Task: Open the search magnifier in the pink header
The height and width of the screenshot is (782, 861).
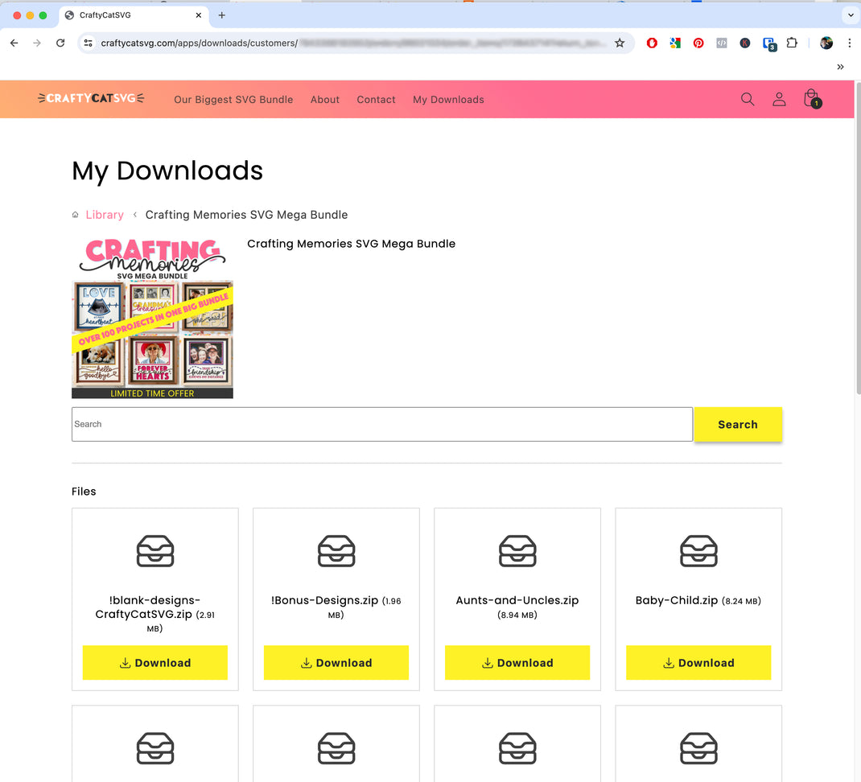Action: (747, 99)
